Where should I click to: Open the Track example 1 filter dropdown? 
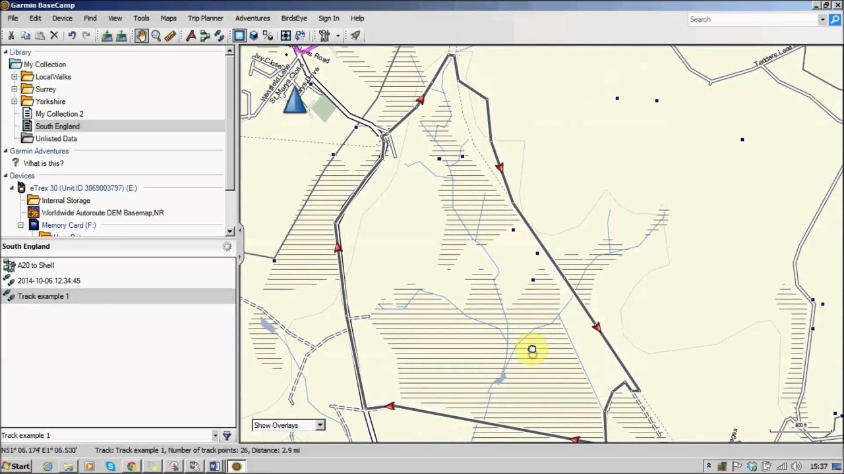coord(215,435)
